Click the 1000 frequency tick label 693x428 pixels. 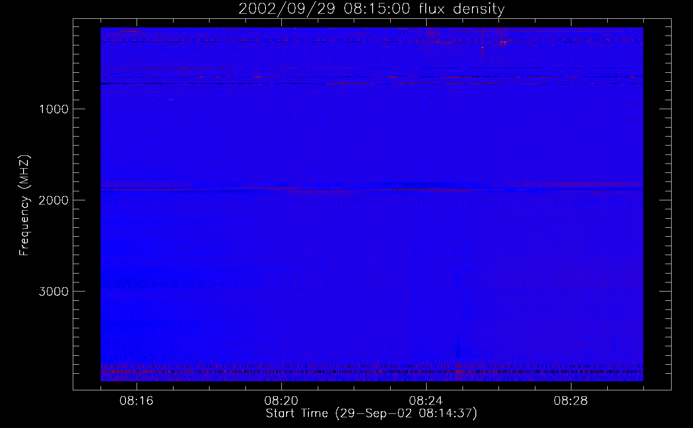tap(54, 109)
